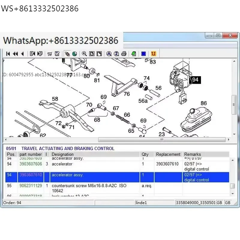Click the first page-view icon
The image size is (240, 240).
(x=92, y=54)
